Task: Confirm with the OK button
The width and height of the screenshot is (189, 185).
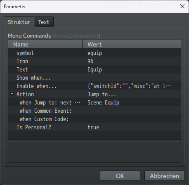Action: tap(120, 176)
